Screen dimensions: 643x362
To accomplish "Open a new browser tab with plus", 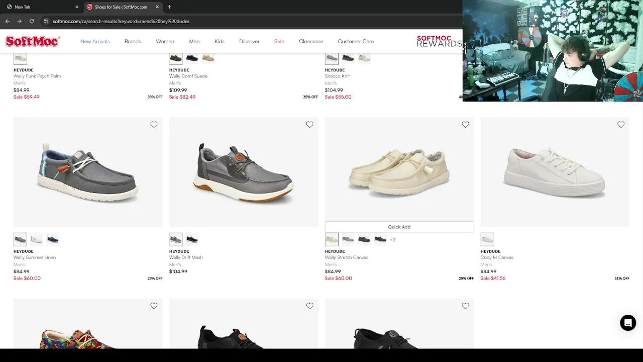I will [x=169, y=7].
